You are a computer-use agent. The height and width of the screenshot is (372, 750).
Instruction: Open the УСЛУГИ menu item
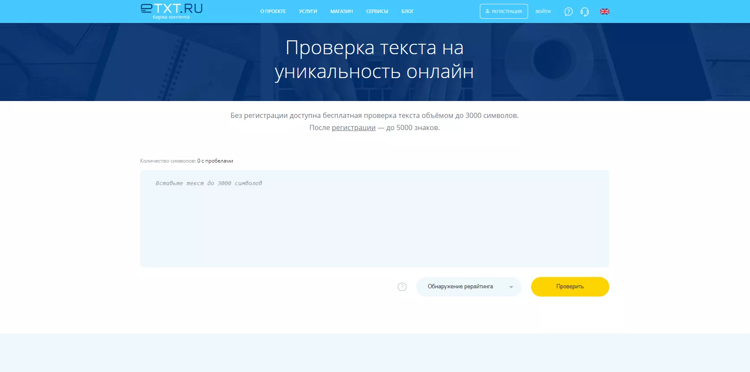[x=308, y=11]
